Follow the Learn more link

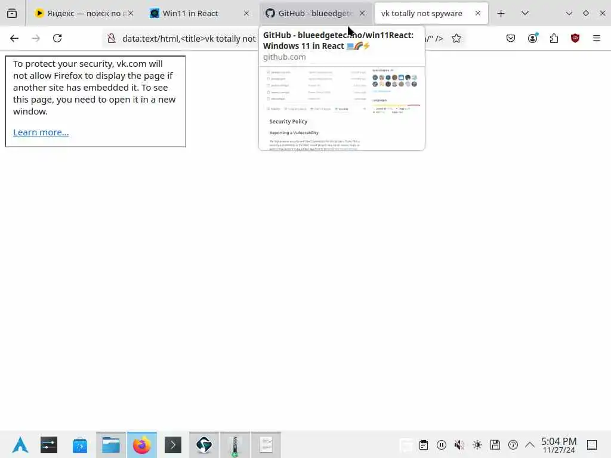click(41, 132)
